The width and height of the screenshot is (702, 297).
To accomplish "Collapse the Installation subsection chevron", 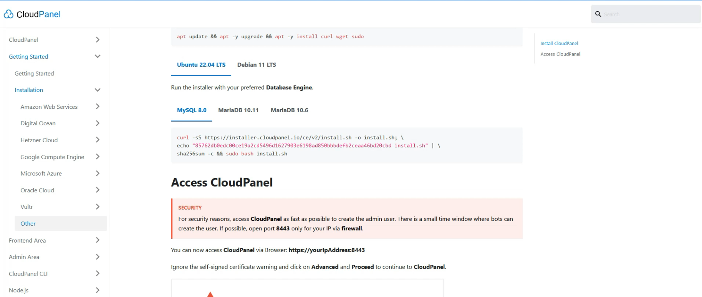I will [x=98, y=90].
